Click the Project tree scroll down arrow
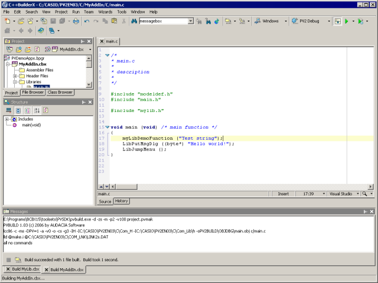378x283 pixels. pos(89,84)
